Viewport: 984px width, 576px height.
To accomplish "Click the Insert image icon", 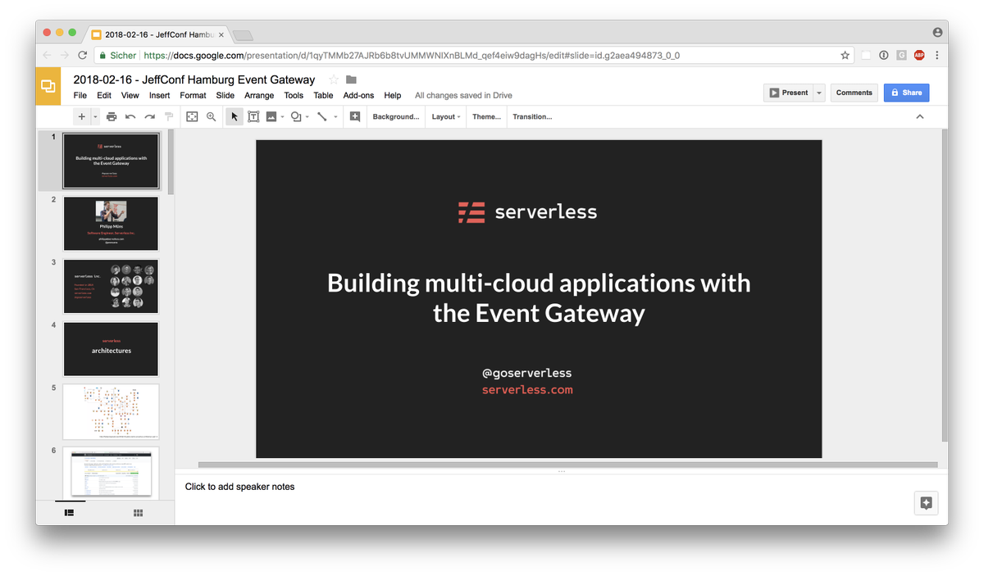I will [x=271, y=117].
